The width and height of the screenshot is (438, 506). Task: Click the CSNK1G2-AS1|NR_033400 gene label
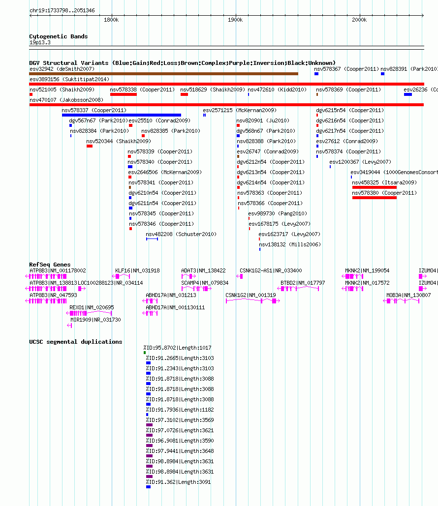point(271,271)
